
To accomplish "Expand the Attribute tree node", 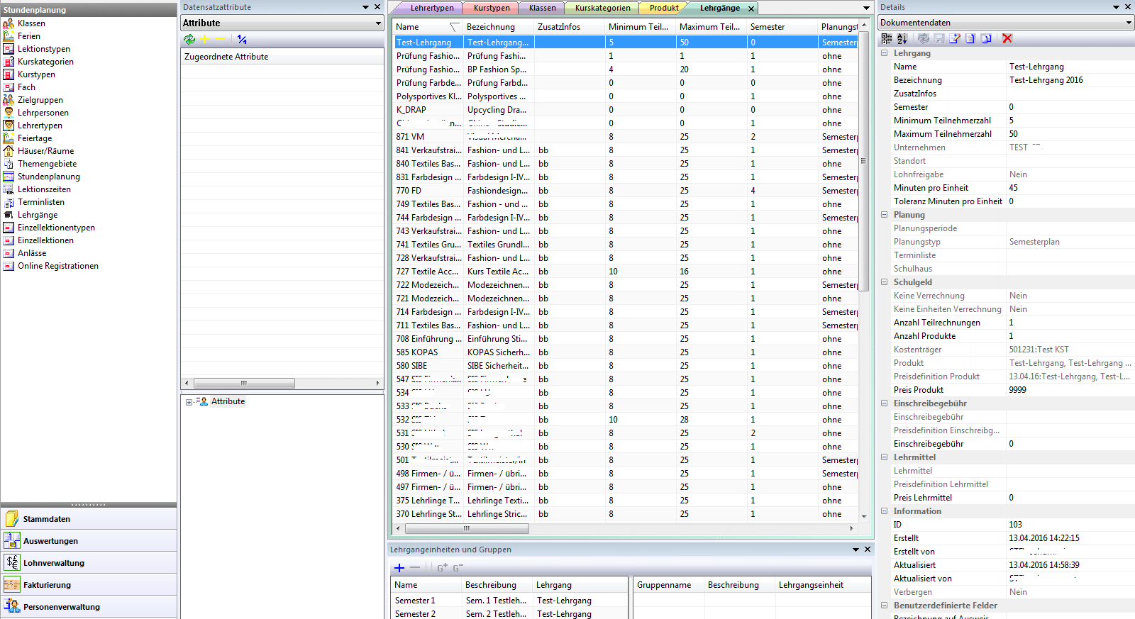I will [x=189, y=402].
